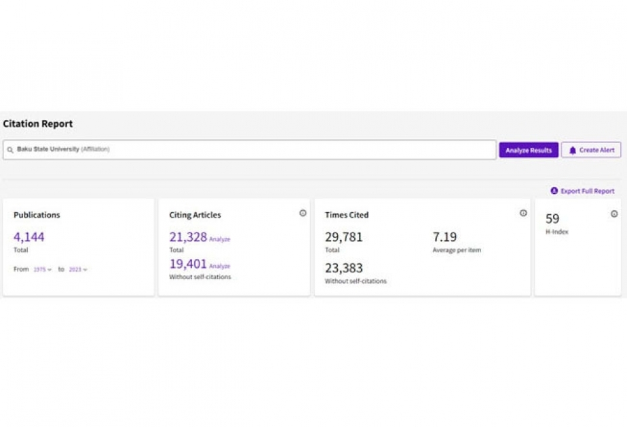This screenshot has width=627, height=427.
Task: Click the Export Full Report download icon
Action: pos(554,191)
